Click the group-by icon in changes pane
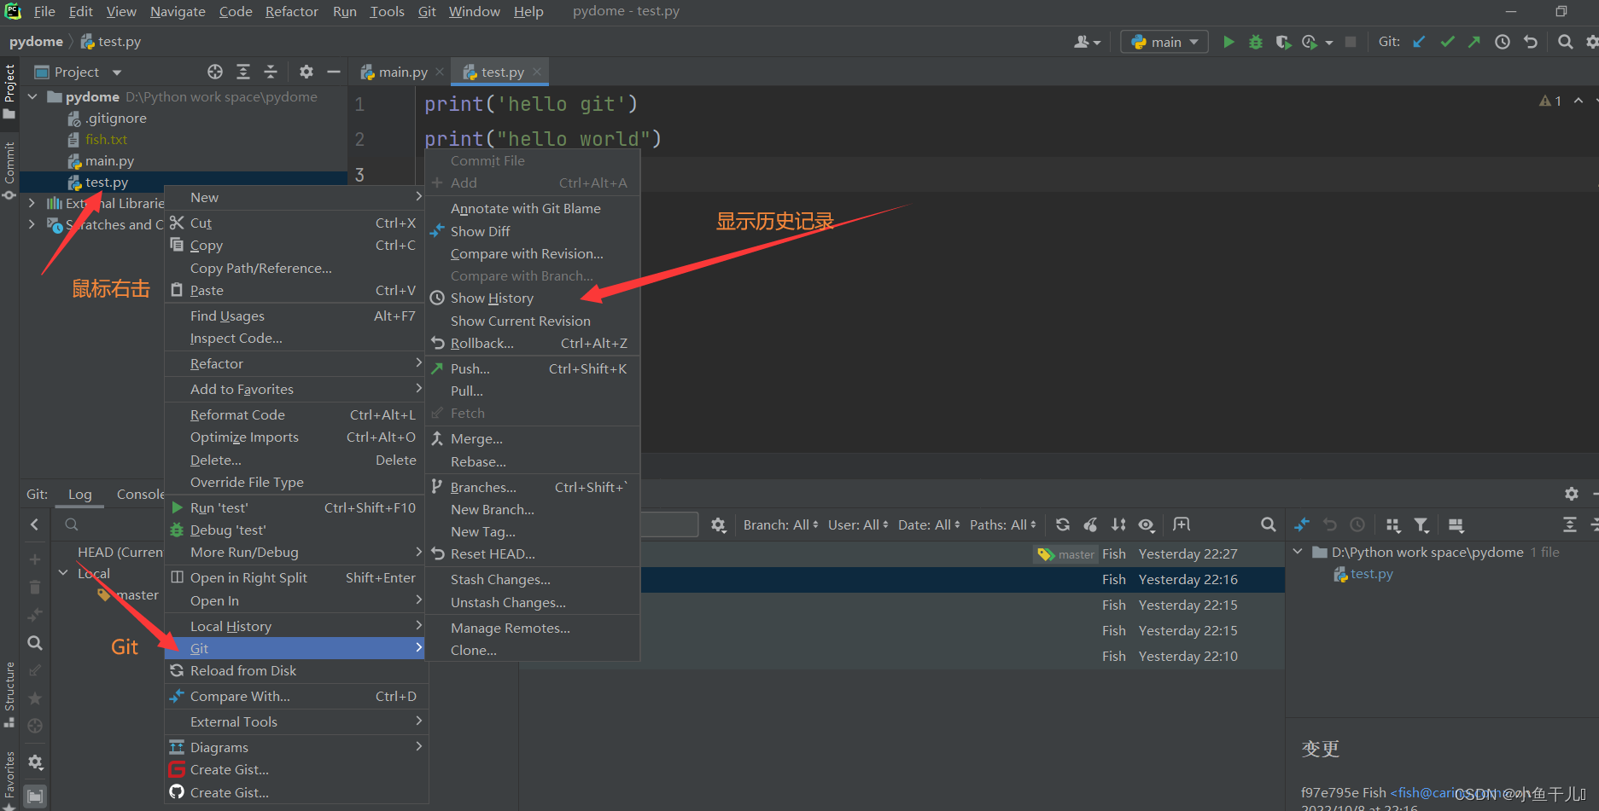This screenshot has width=1599, height=811. click(x=1393, y=524)
